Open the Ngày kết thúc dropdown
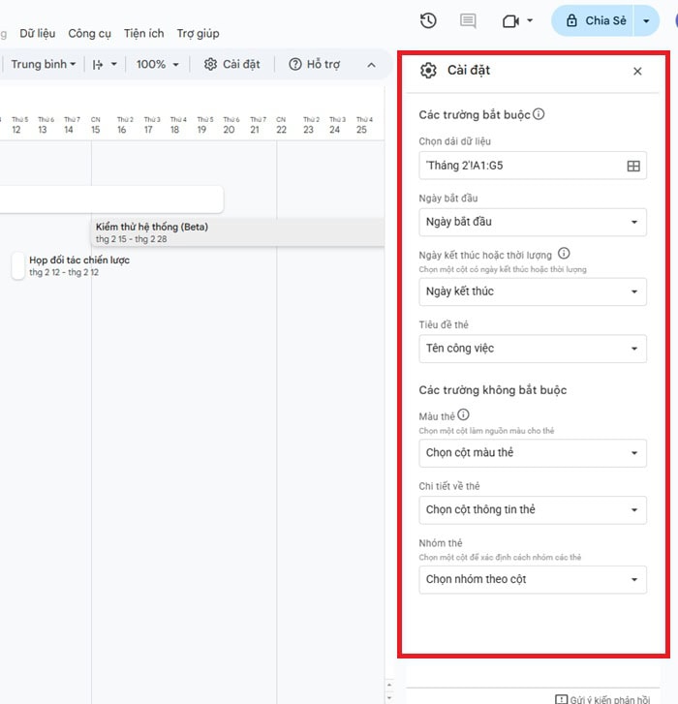 [x=532, y=291]
